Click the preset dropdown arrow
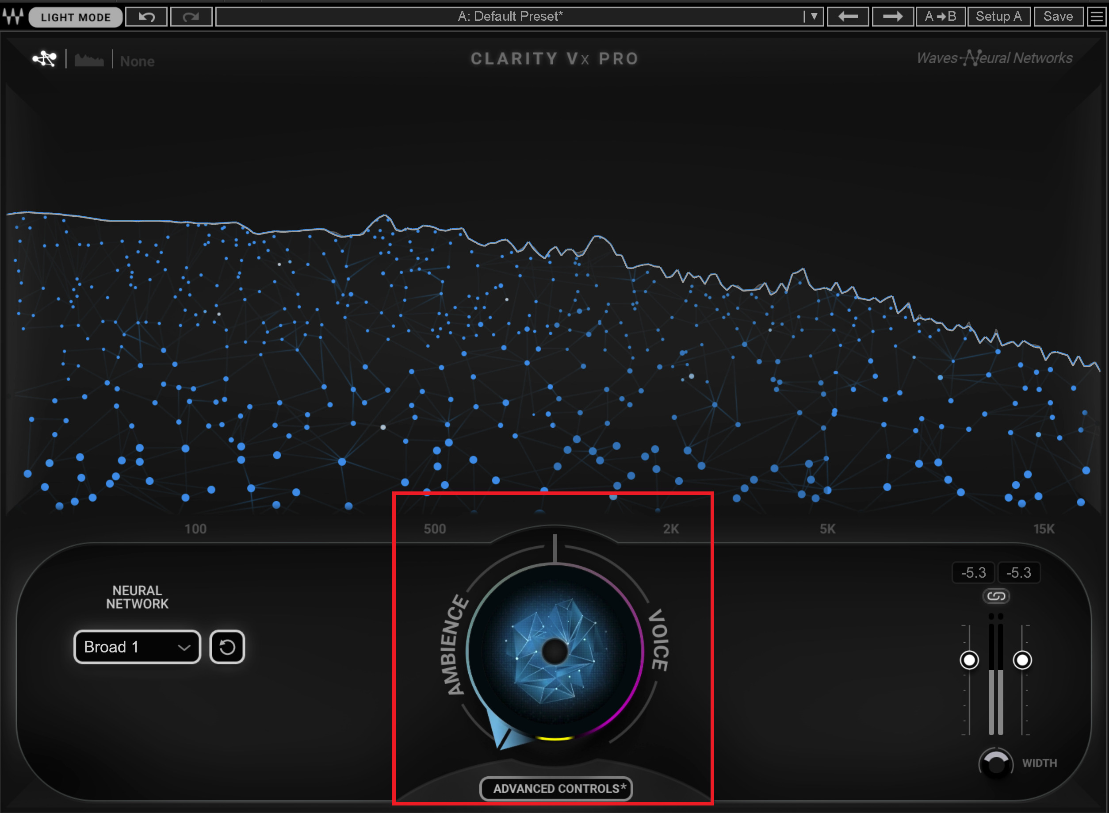The width and height of the screenshot is (1109, 813). pyautogui.click(x=814, y=17)
